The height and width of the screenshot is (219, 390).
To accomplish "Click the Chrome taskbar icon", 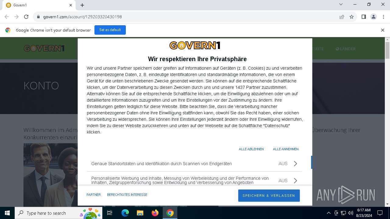I will point(170,213).
